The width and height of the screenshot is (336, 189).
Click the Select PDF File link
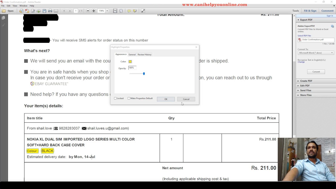pyautogui.click(x=304, y=36)
